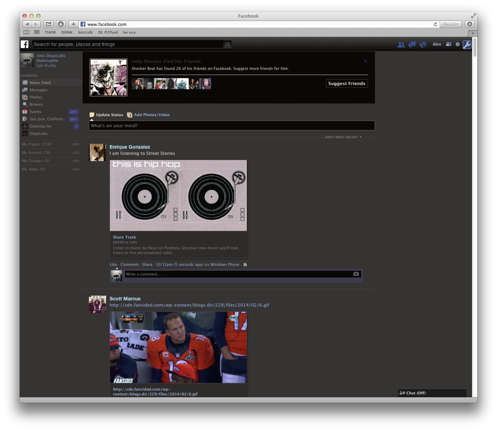Click the Alex profile name in top bar
The image size is (497, 430).
pyautogui.click(x=437, y=44)
